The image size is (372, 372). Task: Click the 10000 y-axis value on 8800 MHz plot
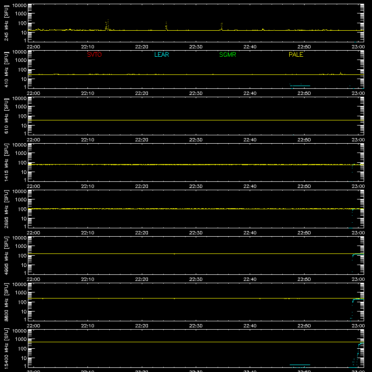click(x=20, y=285)
